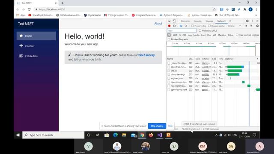Clear the network log with the ban icon

click(174, 26)
